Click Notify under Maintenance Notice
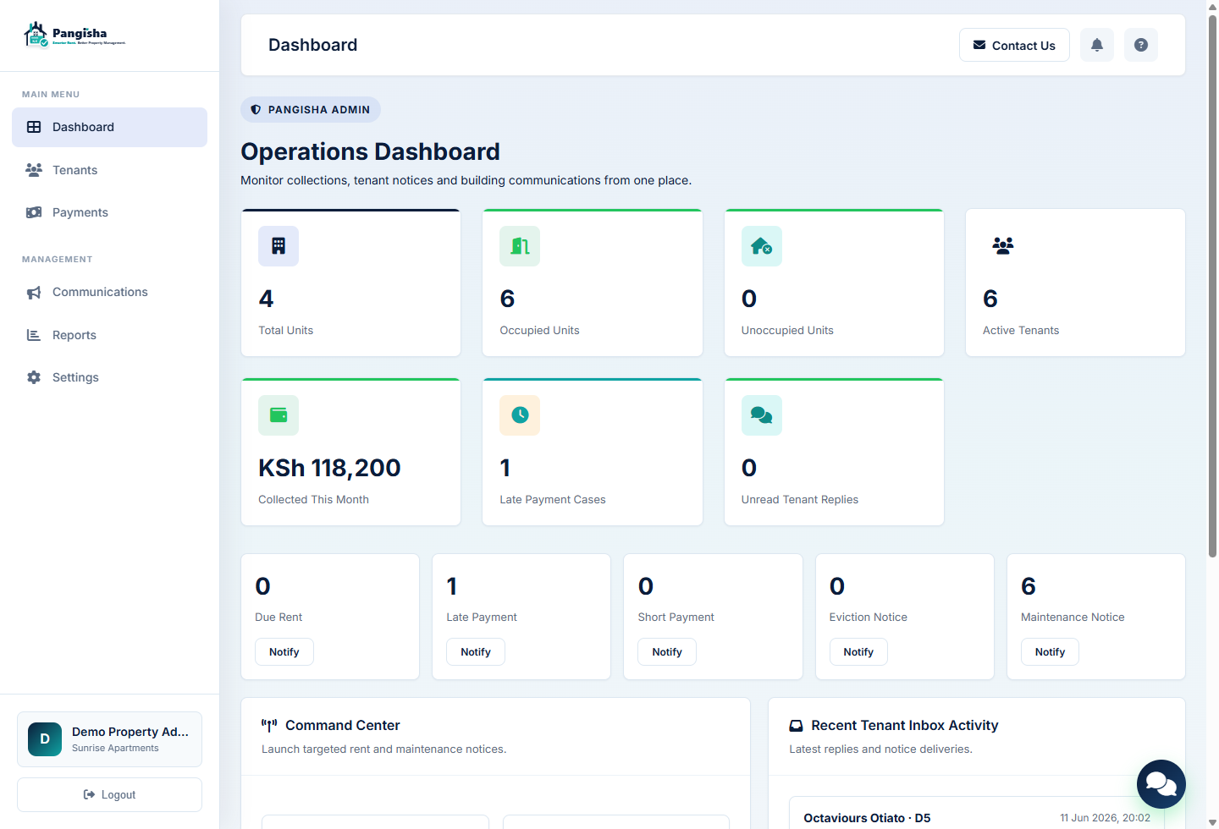The image size is (1219, 829). coord(1050,652)
